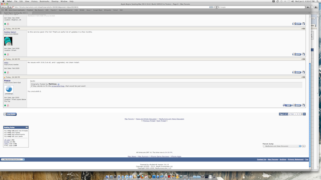Collapse the Posting Rules box

pos(27,127)
